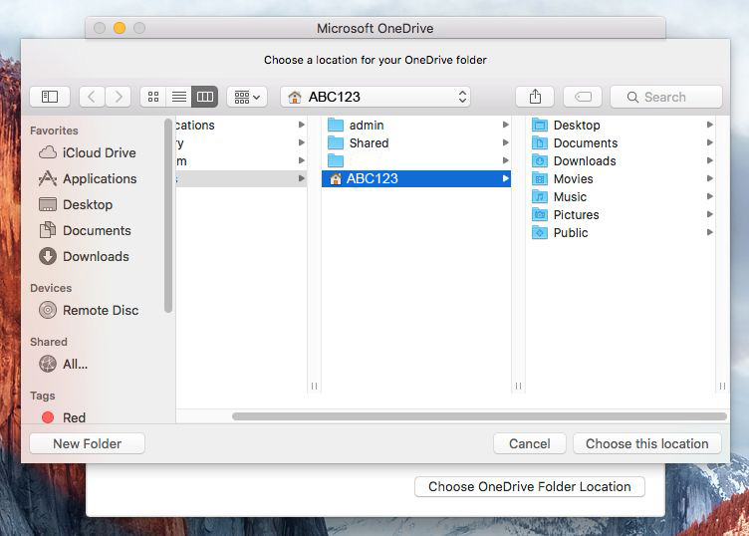The image size is (749, 536).
Task: Click the sidebar vertical scrollbar
Action: 168,216
